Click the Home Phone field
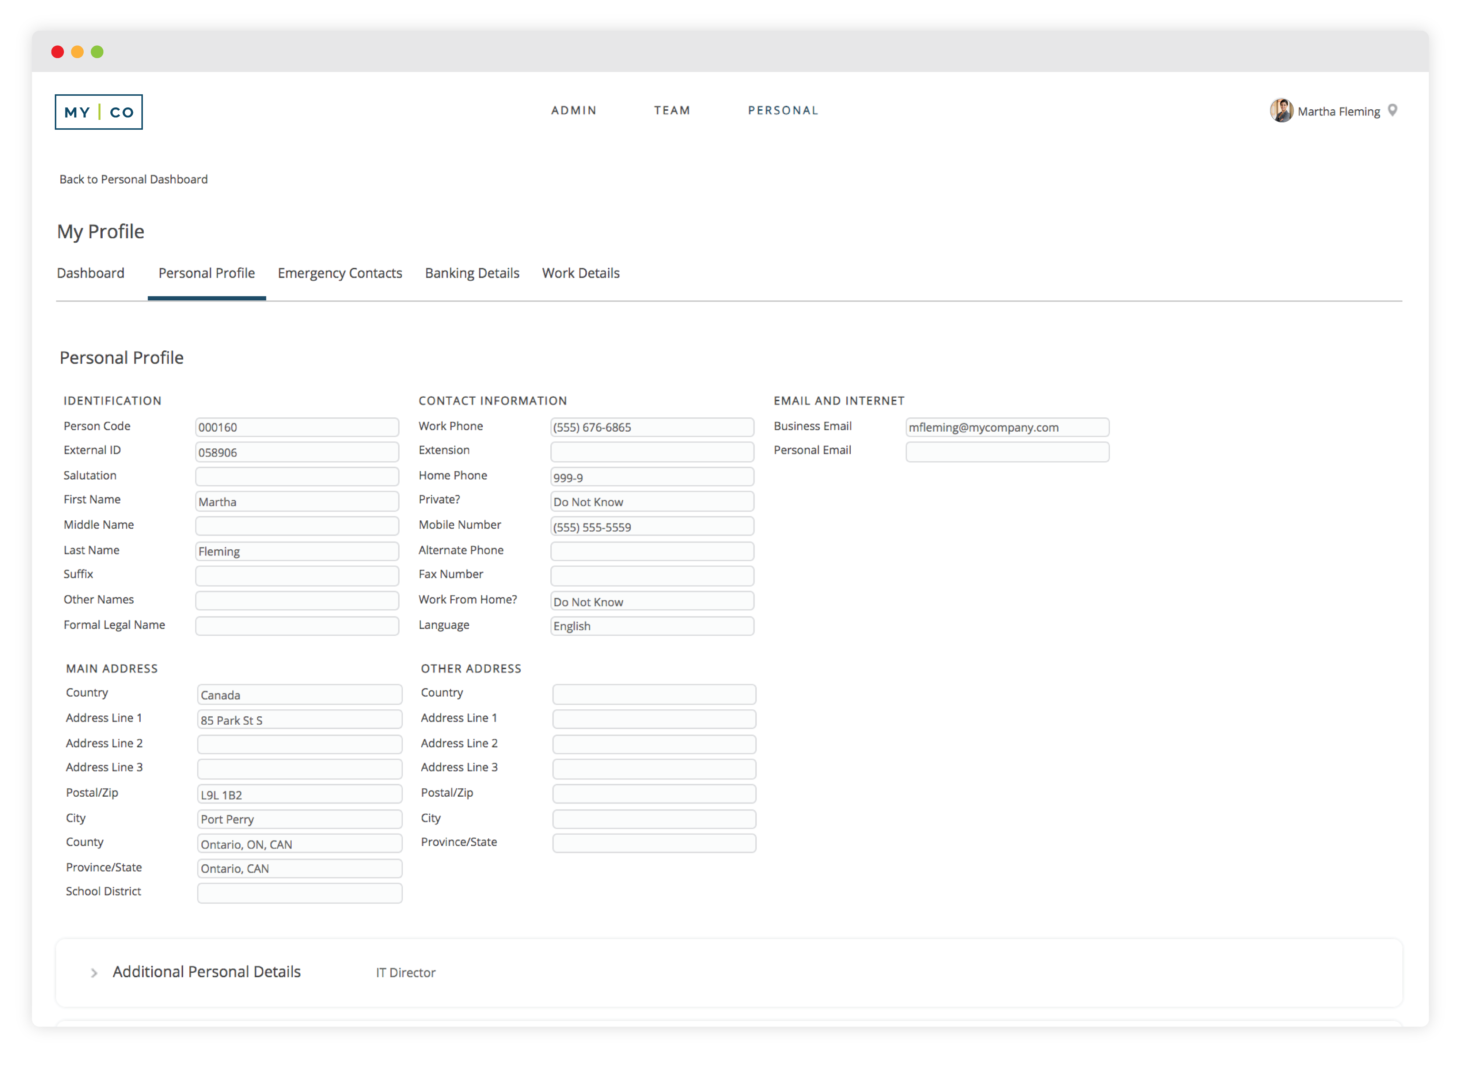The width and height of the screenshot is (1462, 1066). click(x=652, y=478)
